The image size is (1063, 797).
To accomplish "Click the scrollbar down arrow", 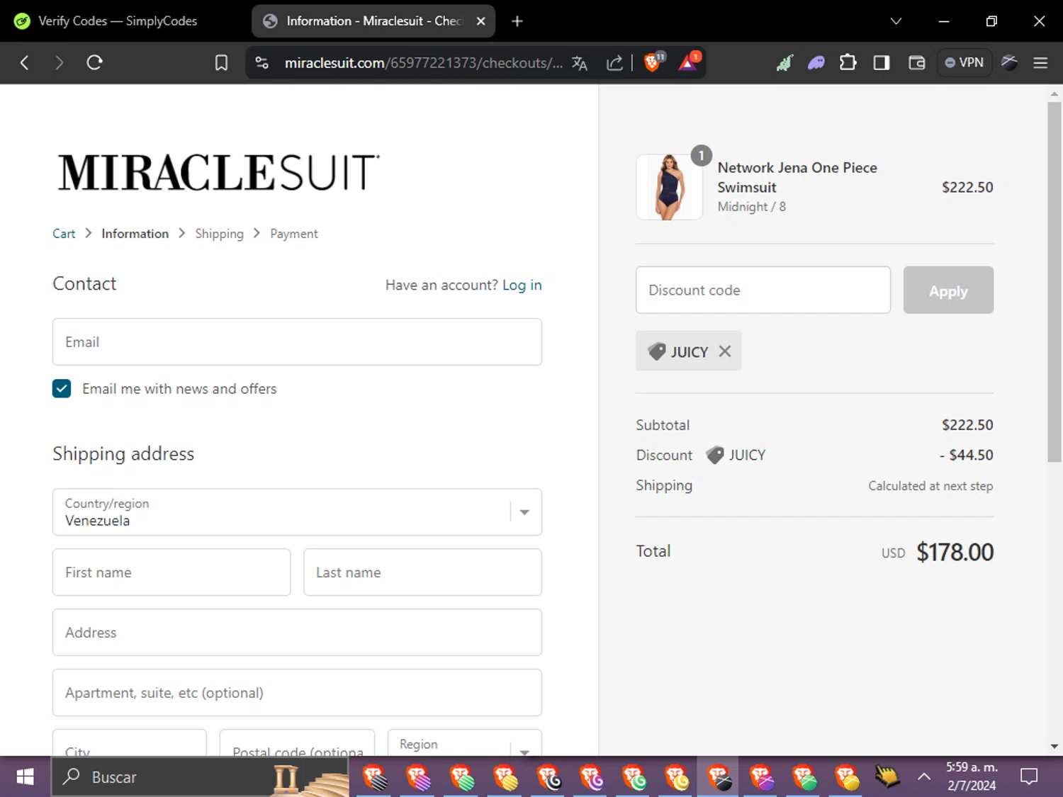I will click(x=1054, y=746).
